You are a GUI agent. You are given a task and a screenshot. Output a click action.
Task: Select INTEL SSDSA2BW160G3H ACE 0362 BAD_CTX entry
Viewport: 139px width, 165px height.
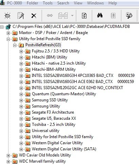click(83, 82)
